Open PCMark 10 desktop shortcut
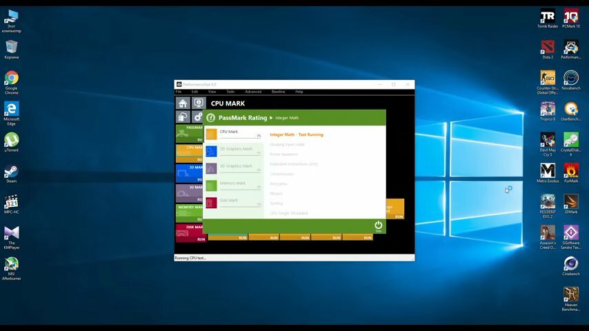Screen dimensions: 589x331 [571, 19]
